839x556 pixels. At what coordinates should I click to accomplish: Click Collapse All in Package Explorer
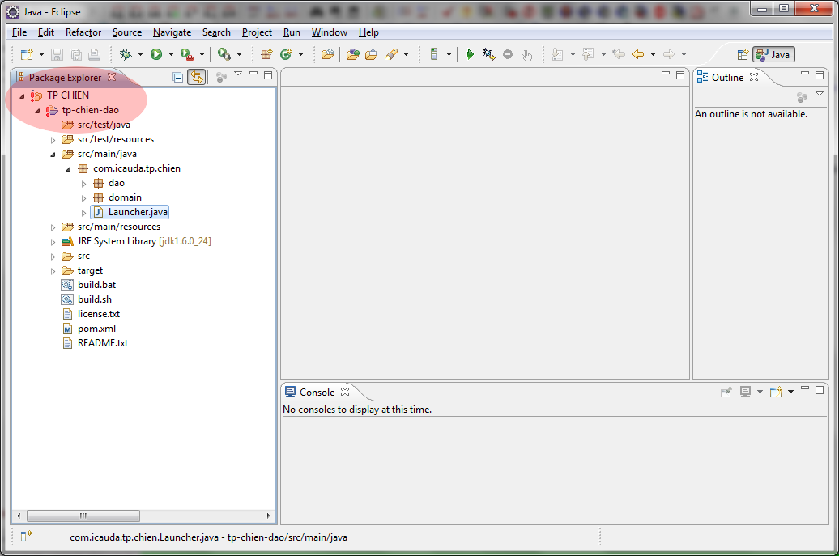point(178,77)
